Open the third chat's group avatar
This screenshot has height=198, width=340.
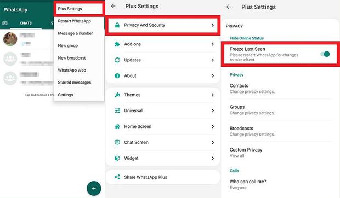[10, 78]
